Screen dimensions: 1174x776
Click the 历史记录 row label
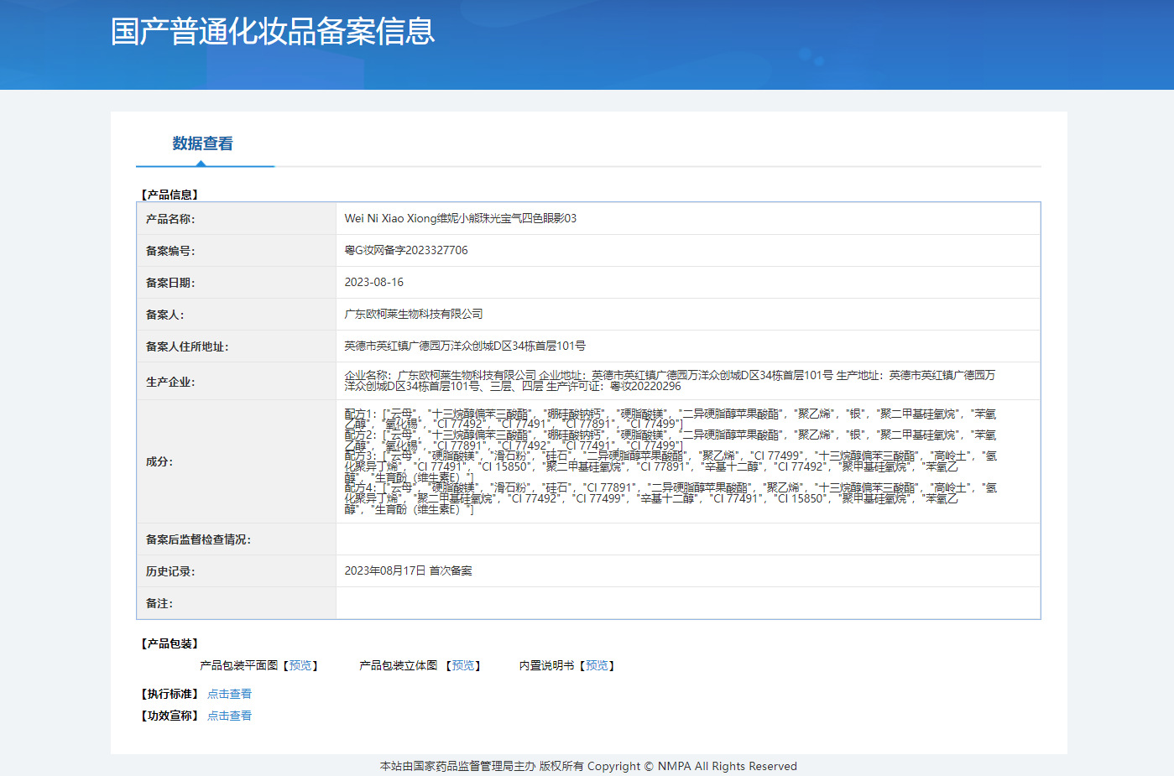click(x=170, y=571)
